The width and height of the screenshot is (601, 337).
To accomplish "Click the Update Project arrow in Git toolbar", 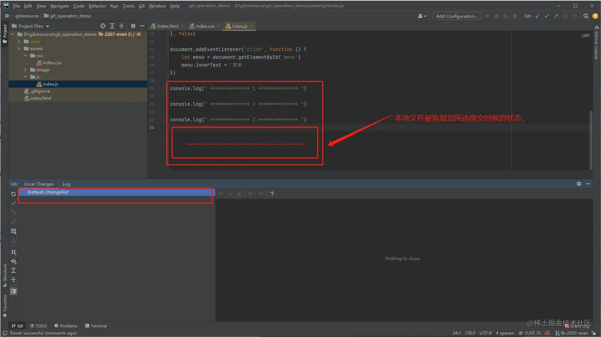I will click(537, 16).
